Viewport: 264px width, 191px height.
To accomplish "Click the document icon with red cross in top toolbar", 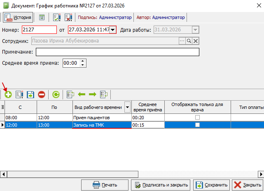I will [x=68, y=17].
